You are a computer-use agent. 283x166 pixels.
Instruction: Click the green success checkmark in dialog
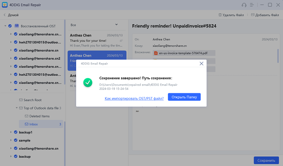click(x=88, y=82)
